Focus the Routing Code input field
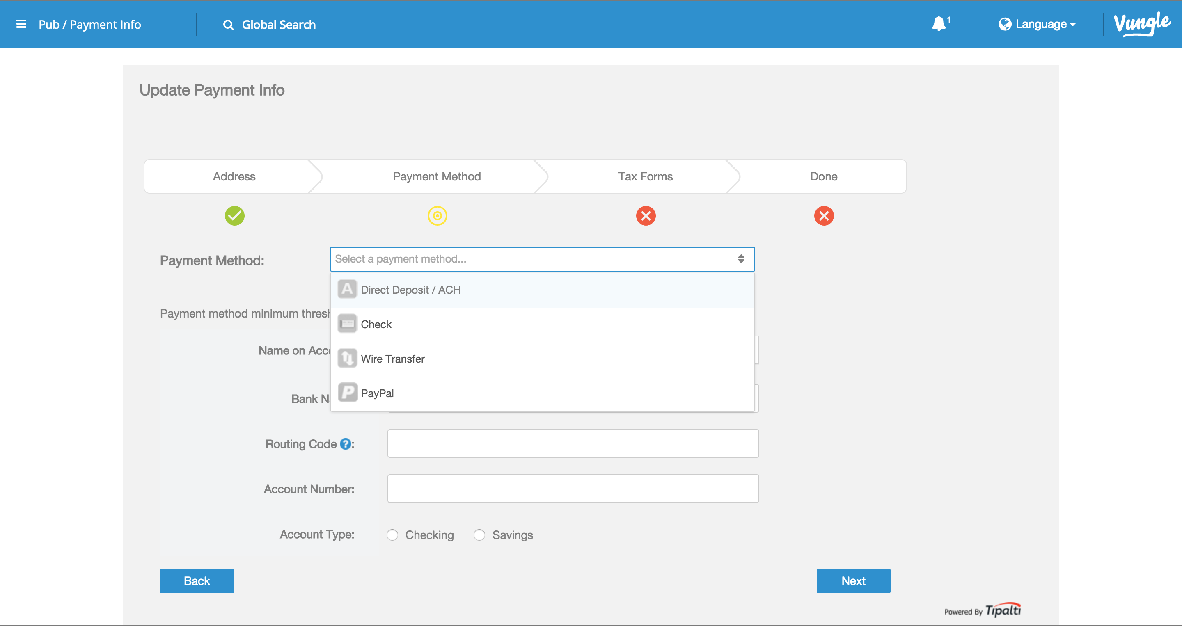 [573, 443]
